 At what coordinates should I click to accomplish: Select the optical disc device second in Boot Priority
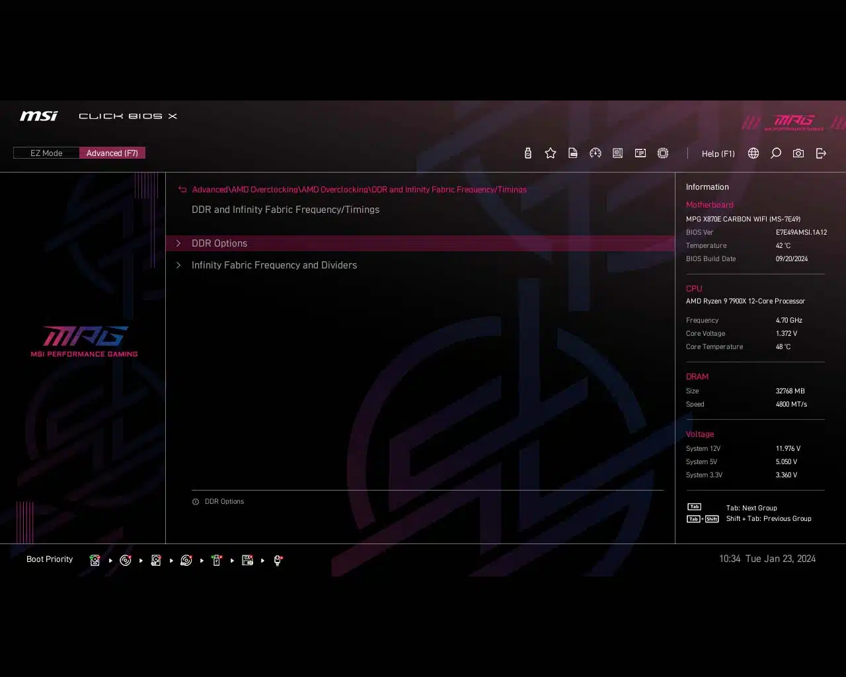pos(126,560)
